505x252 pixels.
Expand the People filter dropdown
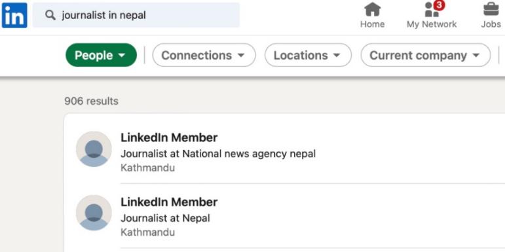101,55
